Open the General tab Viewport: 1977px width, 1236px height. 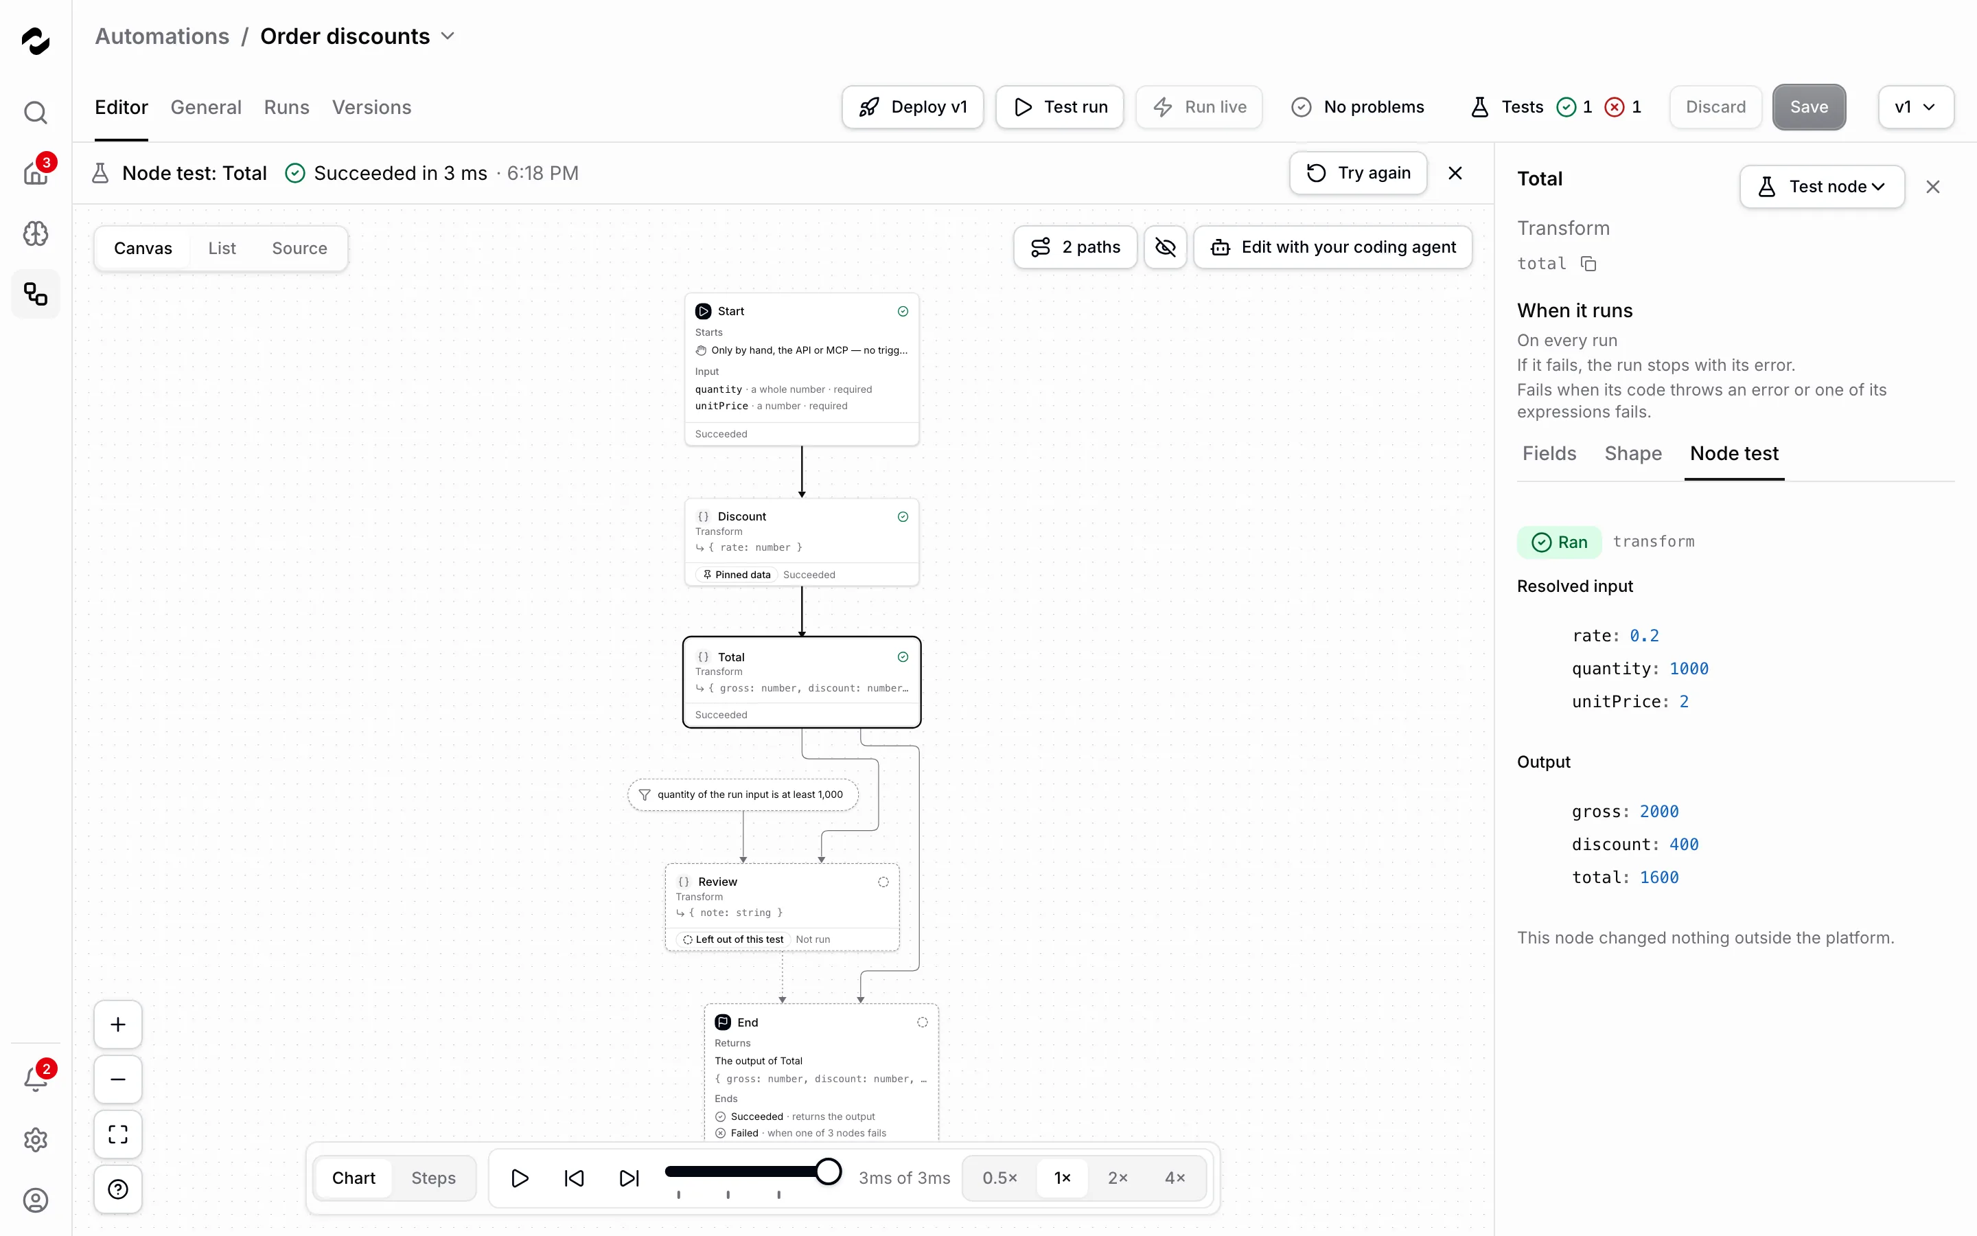(x=206, y=107)
